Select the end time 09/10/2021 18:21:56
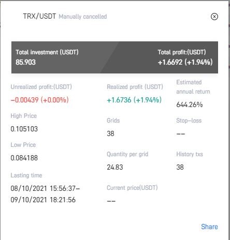Viewport: 230px width, 240px height. [43, 200]
